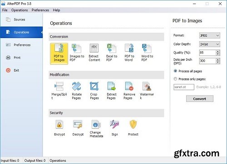Select the Encrypt security option
Viewport: 227px width, 164px height.
[x=59, y=128]
